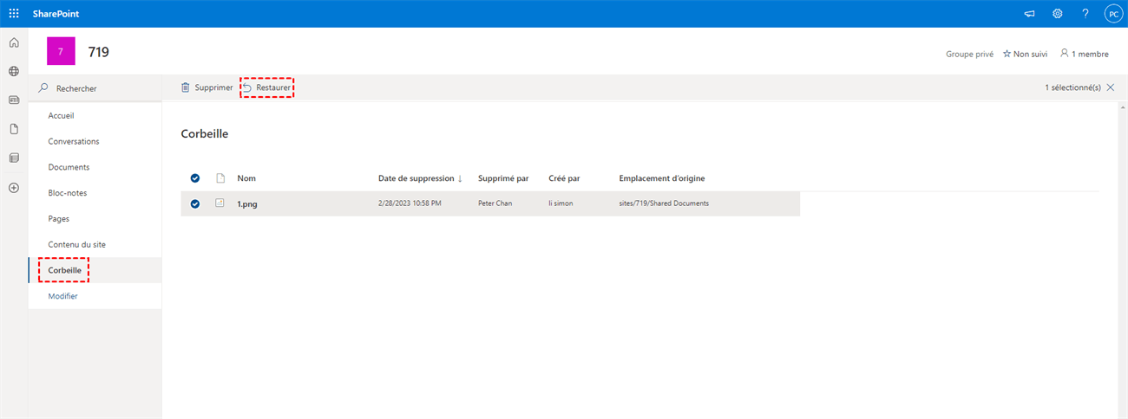Toggle Non suivi star to follow site

click(1022, 54)
